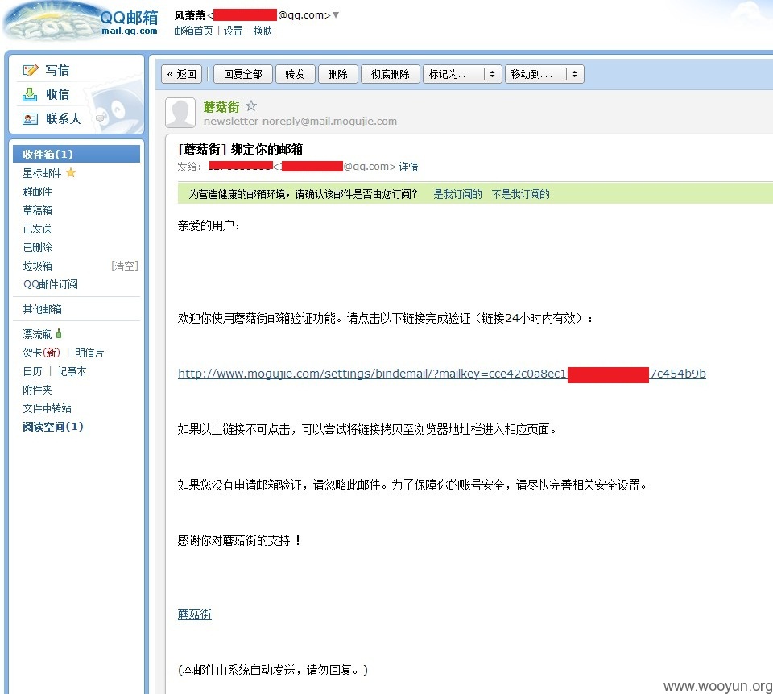Open 附件夹 in sidebar
Image resolution: width=773 pixels, height=694 pixels.
pos(38,390)
